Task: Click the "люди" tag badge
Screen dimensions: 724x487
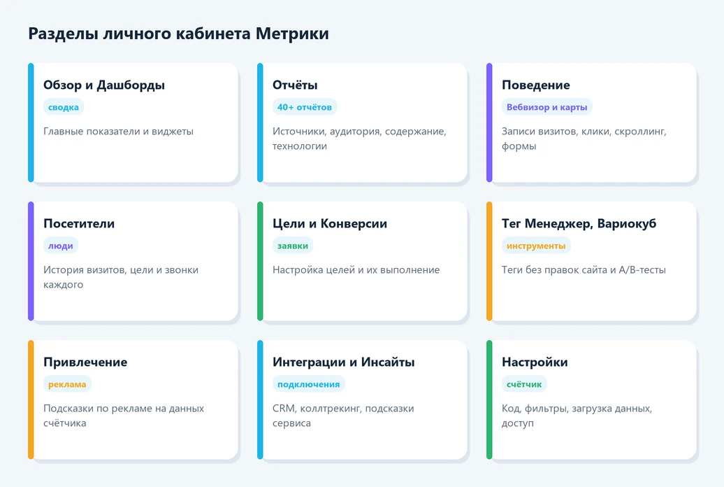Action: click(61, 246)
